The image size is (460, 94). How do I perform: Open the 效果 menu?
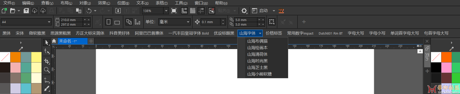[x=104, y=3]
